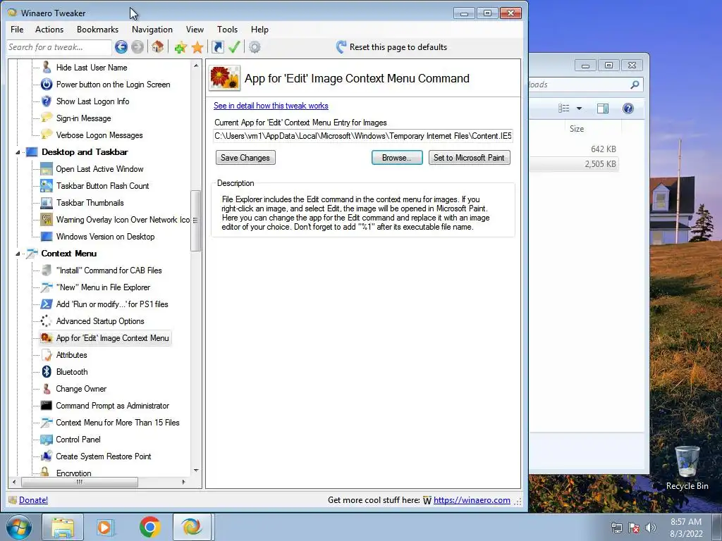Open settings gear toolbar icon
722x541 pixels.
[255, 47]
